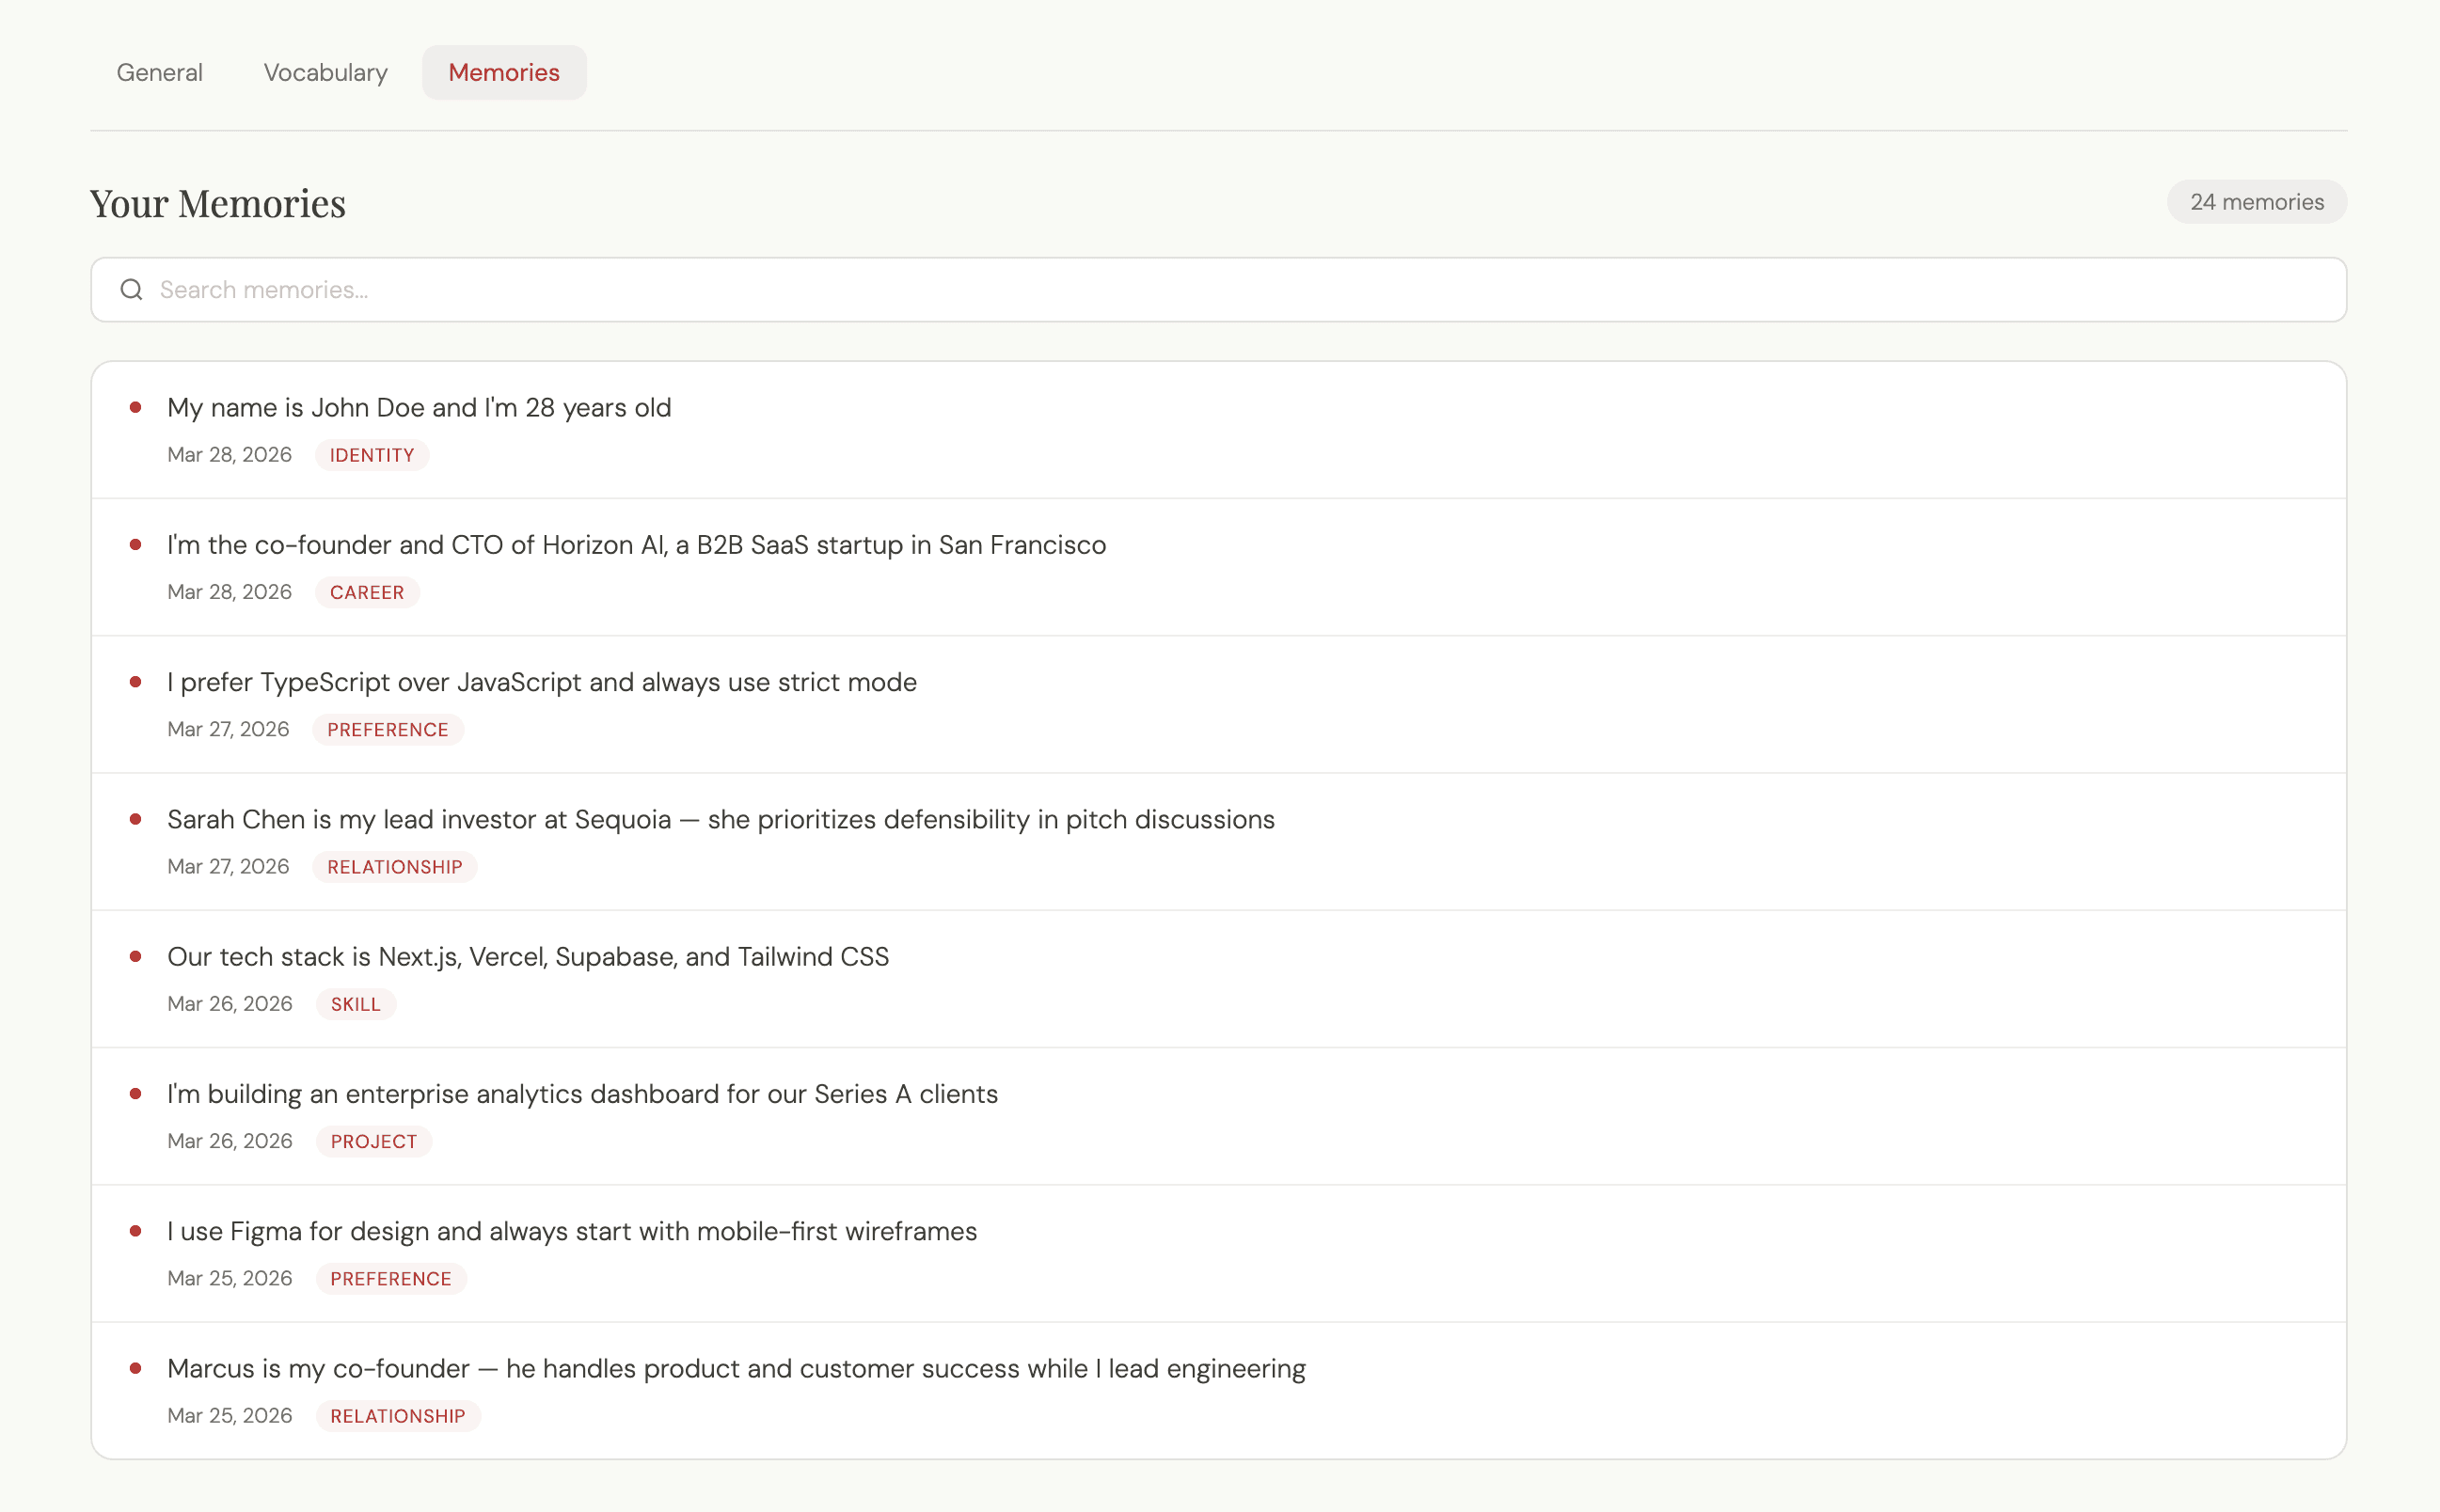This screenshot has width=2440, height=1512.
Task: Click PREFERENCE tag on TypeScript memory
Action: (388, 730)
